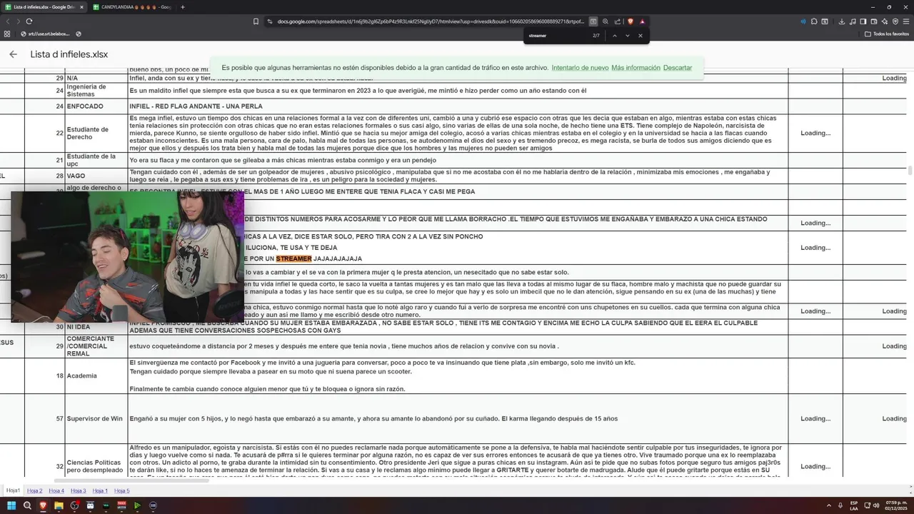Open the Brave Rewards triangle icon
The width and height of the screenshot is (914, 514).
(x=642, y=21)
